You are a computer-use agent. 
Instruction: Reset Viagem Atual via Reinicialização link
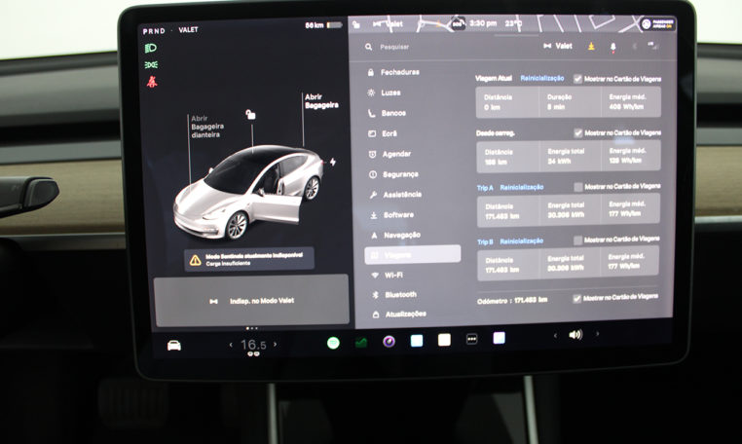tap(541, 78)
